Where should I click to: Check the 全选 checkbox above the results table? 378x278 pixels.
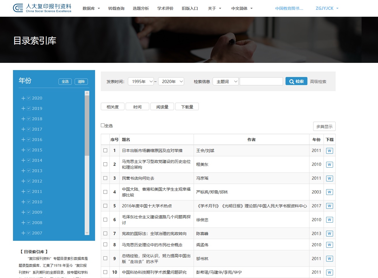pos(102,125)
